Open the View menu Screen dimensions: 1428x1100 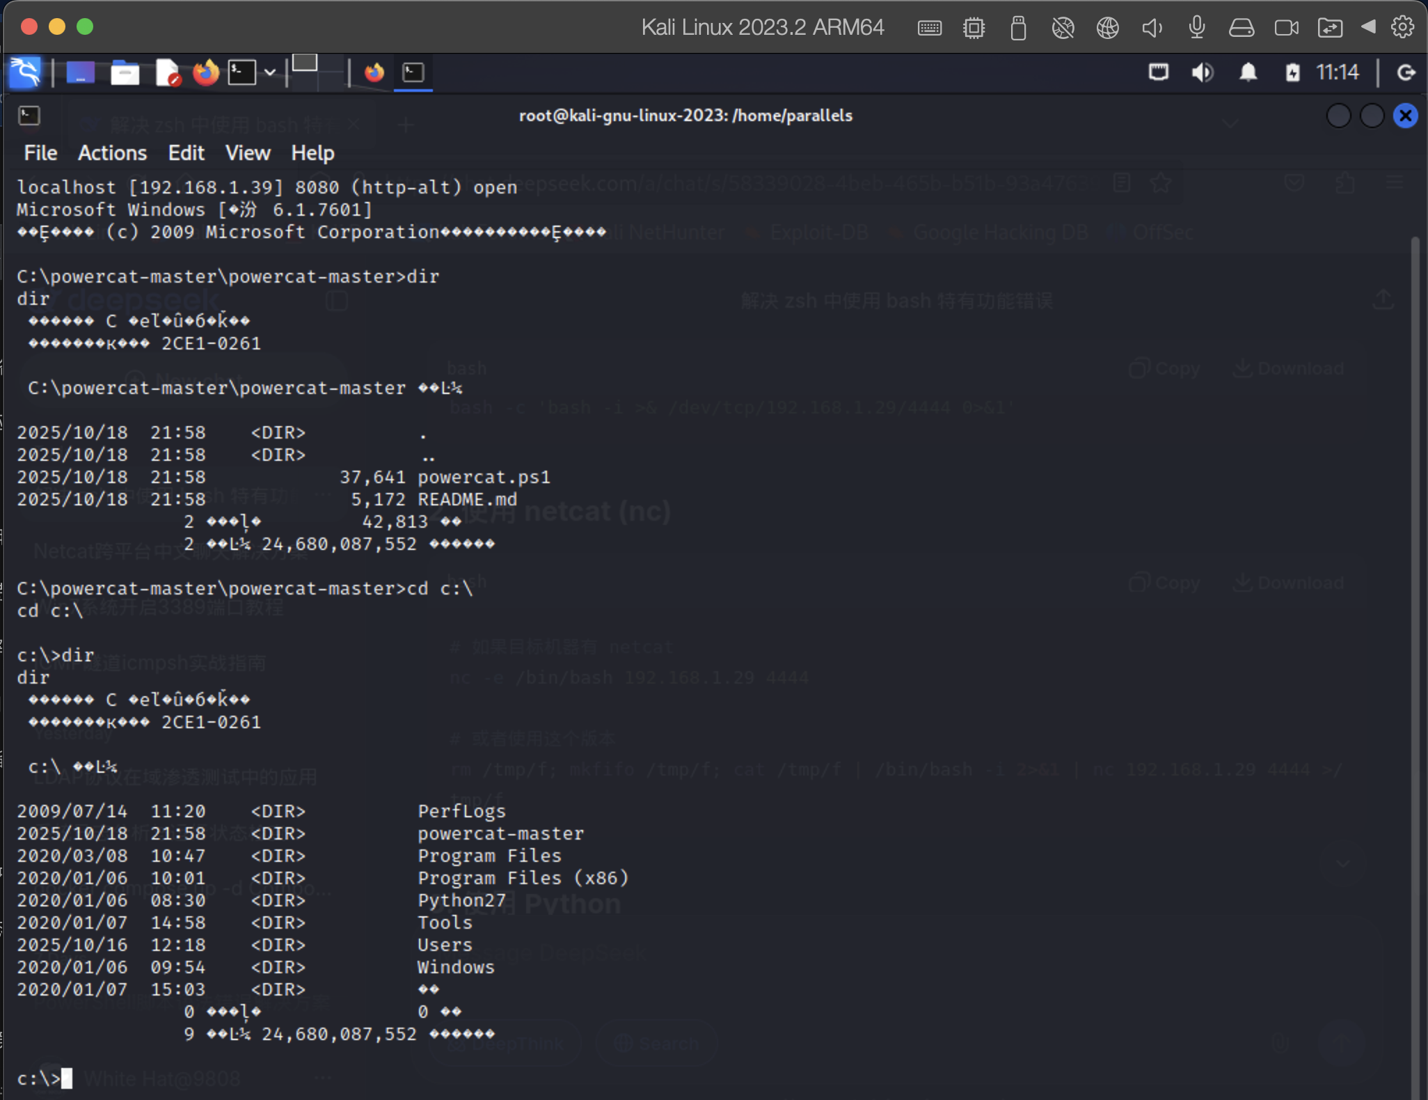(x=247, y=153)
